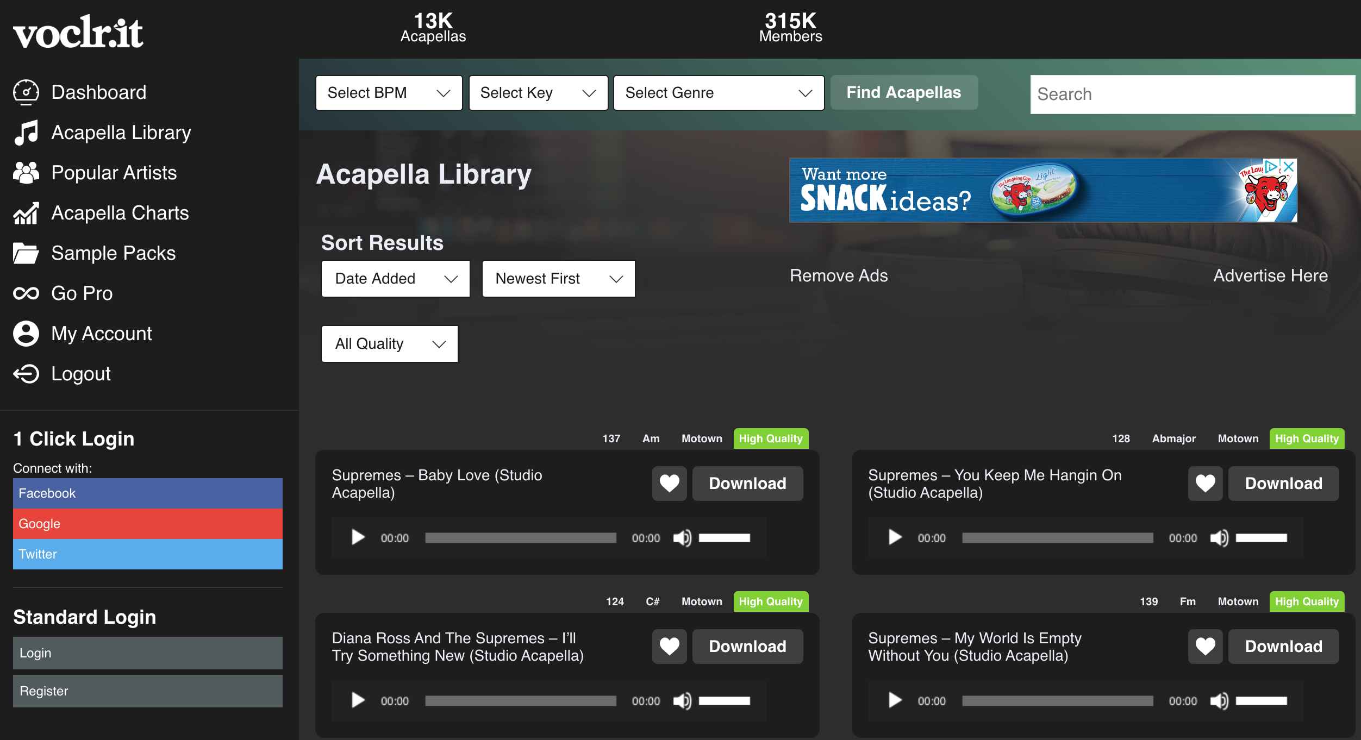This screenshot has width=1361, height=740.
Task: Click the Go Pro infinity icon
Action: (26, 293)
